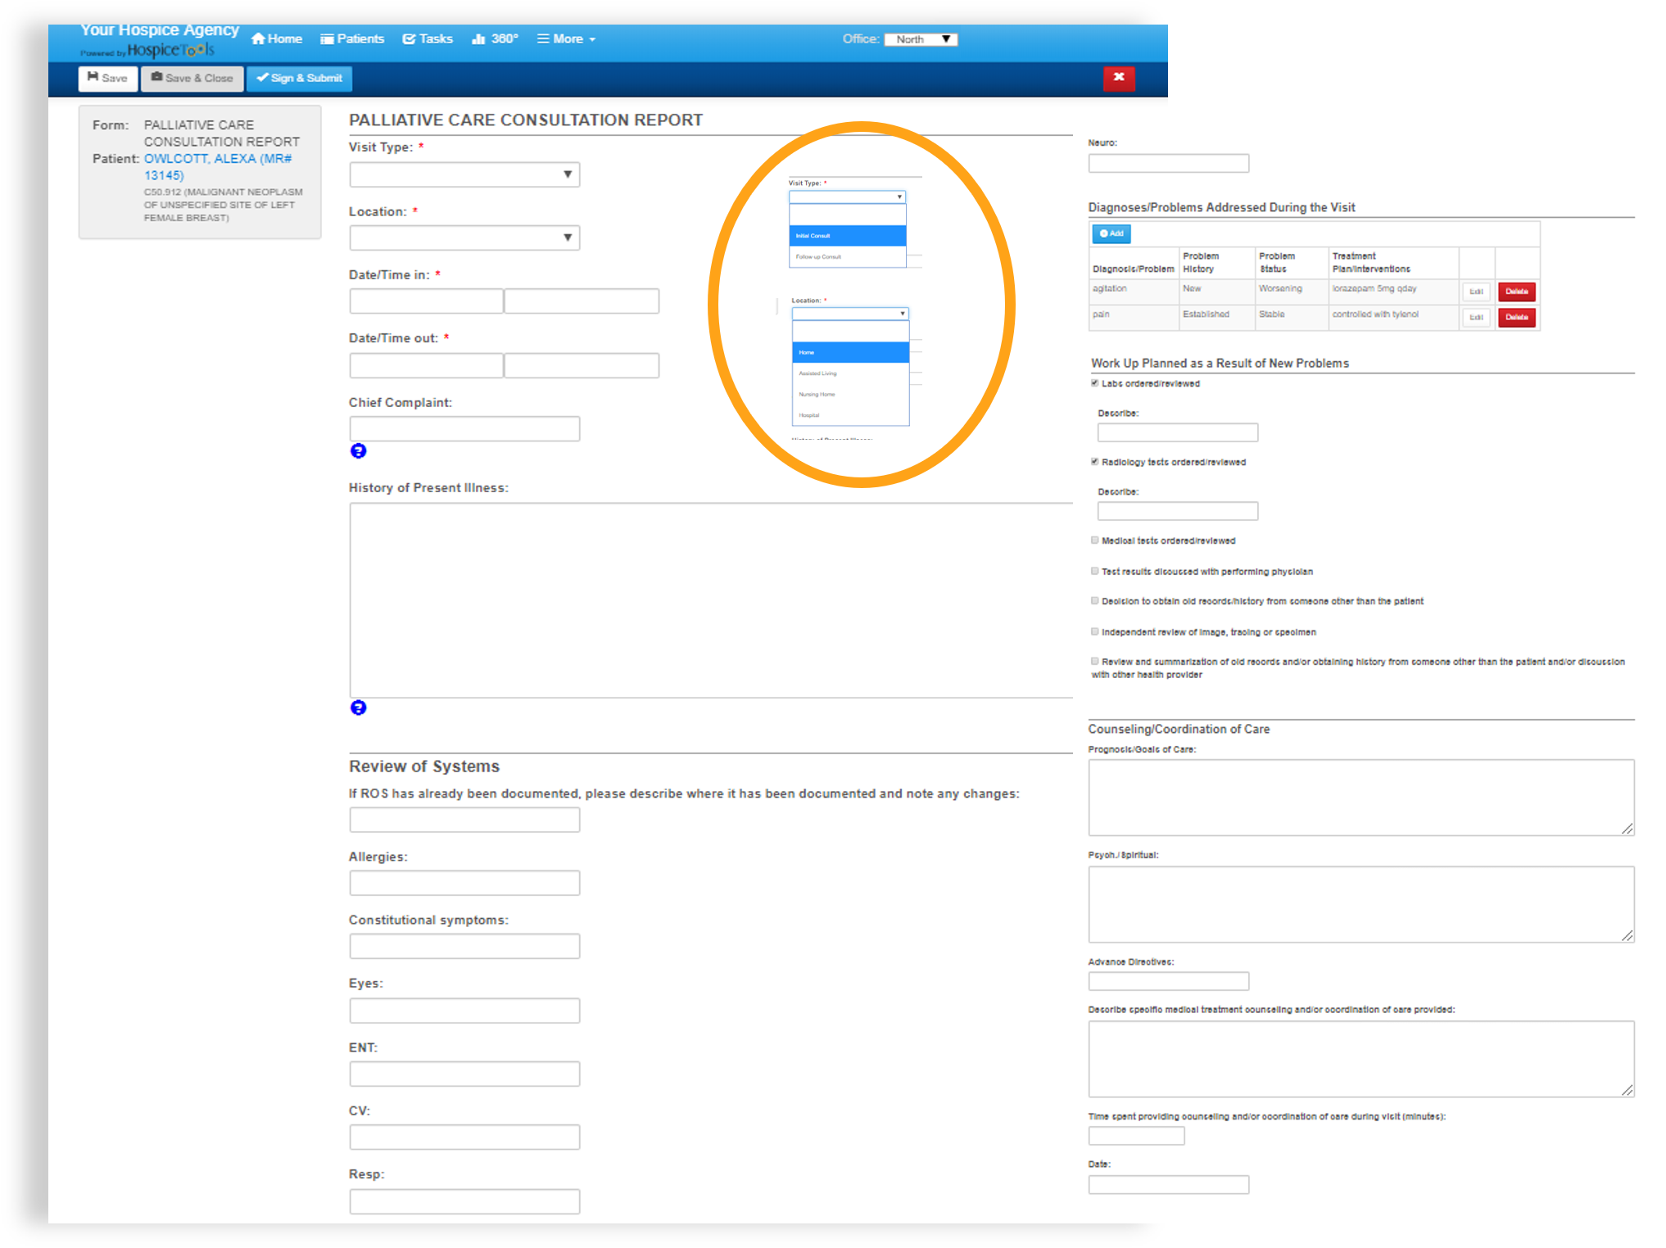Uncheck Radiology tests ordered/reviewed
This screenshot has width=1666, height=1248.
click(x=1095, y=462)
